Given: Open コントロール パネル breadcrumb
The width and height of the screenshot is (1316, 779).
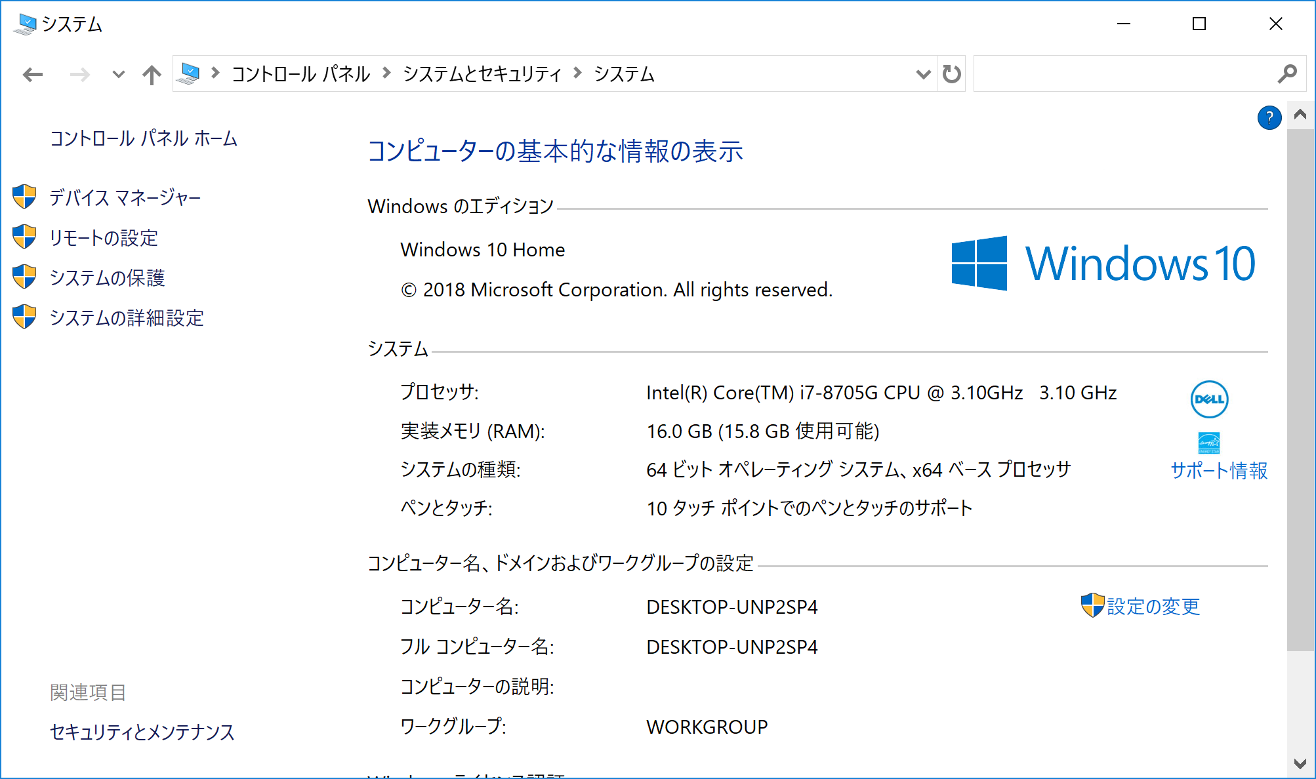Looking at the screenshot, I should coord(300,74).
